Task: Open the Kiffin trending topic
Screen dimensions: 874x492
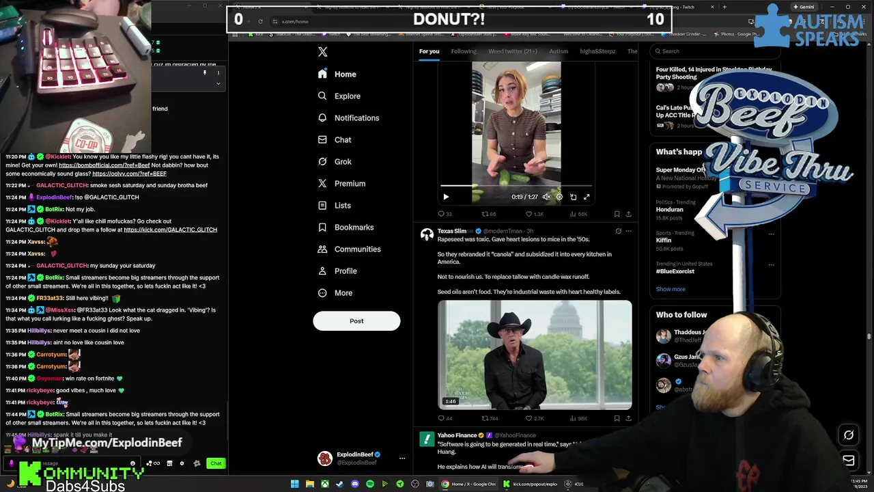Action: (x=664, y=241)
